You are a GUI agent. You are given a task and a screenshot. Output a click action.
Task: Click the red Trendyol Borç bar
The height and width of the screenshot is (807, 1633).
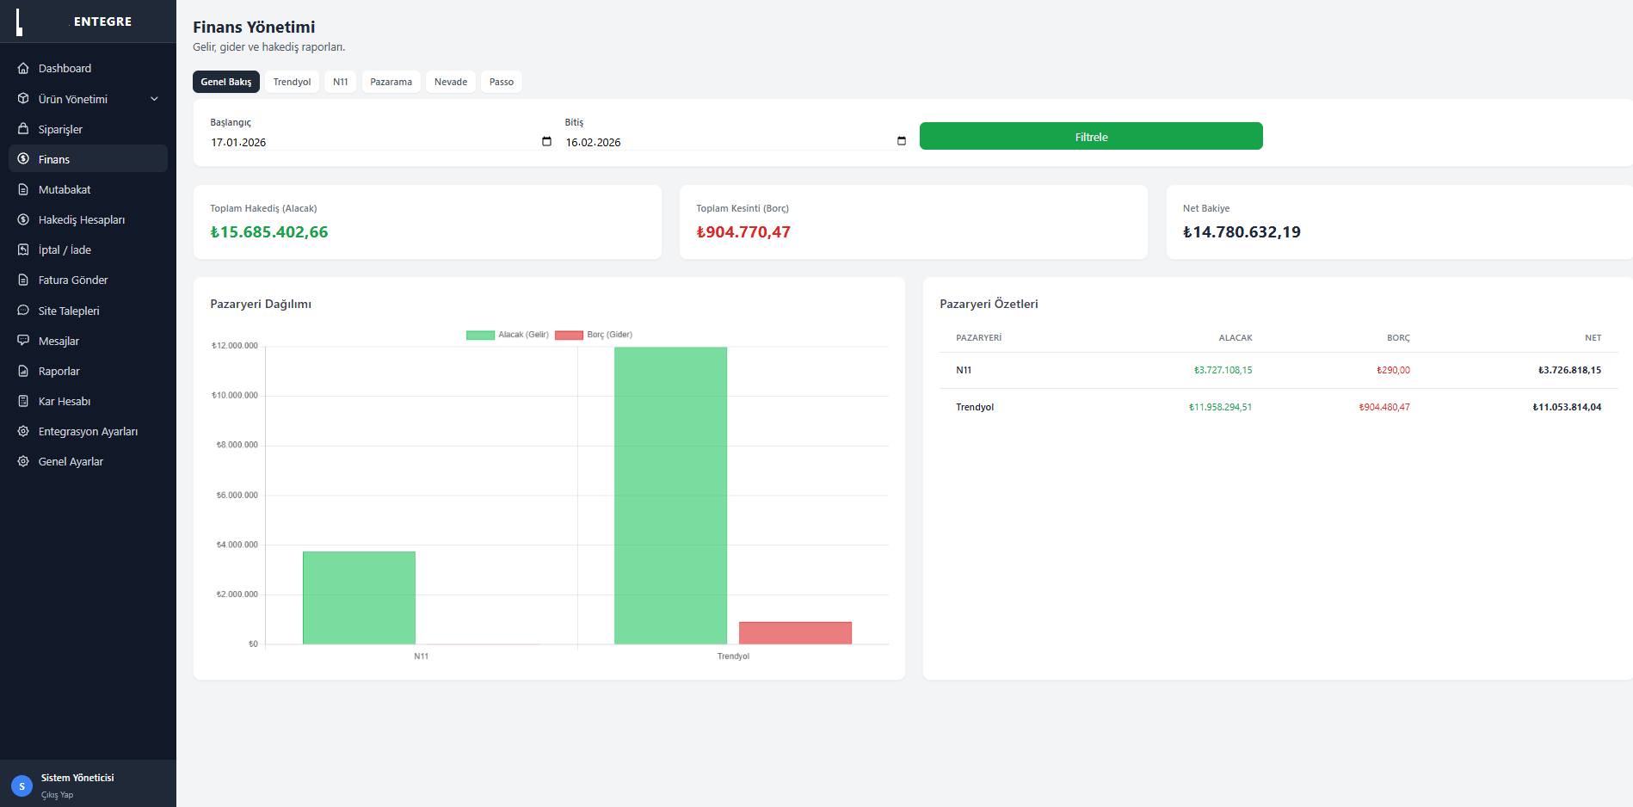(x=795, y=632)
